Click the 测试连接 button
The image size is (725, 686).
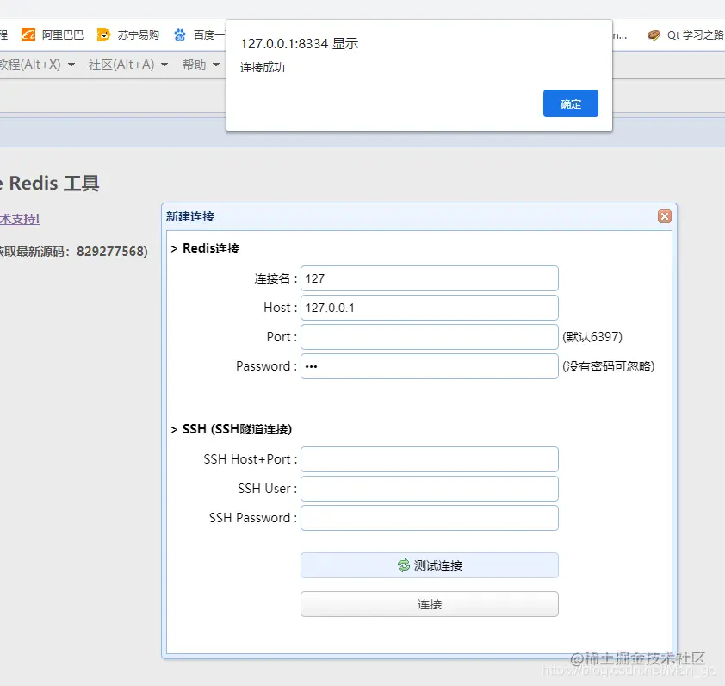(x=429, y=565)
